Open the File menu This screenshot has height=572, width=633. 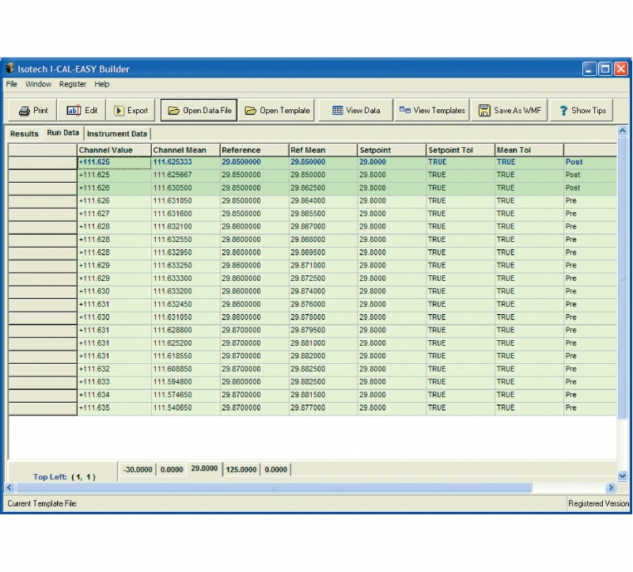tap(12, 84)
